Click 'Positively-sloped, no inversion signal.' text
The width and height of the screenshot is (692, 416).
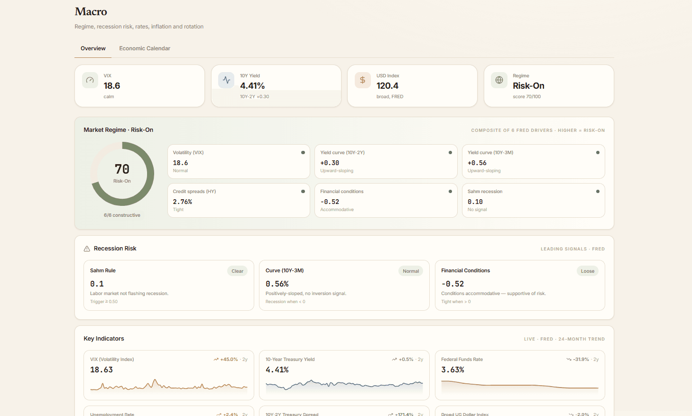[x=306, y=294]
